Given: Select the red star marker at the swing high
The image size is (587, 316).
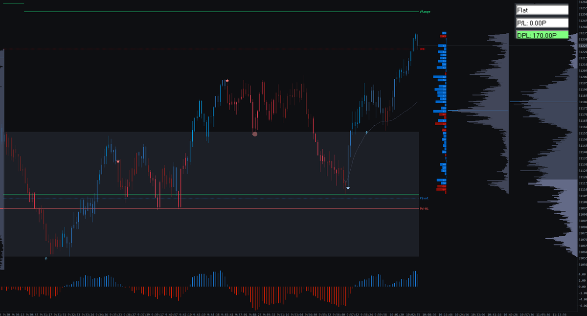Looking at the screenshot, I should coord(227,80).
